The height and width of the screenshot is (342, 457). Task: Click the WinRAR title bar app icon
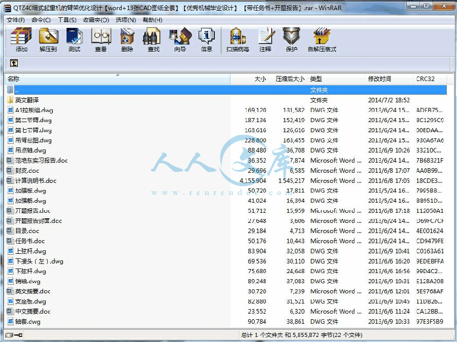point(7,8)
